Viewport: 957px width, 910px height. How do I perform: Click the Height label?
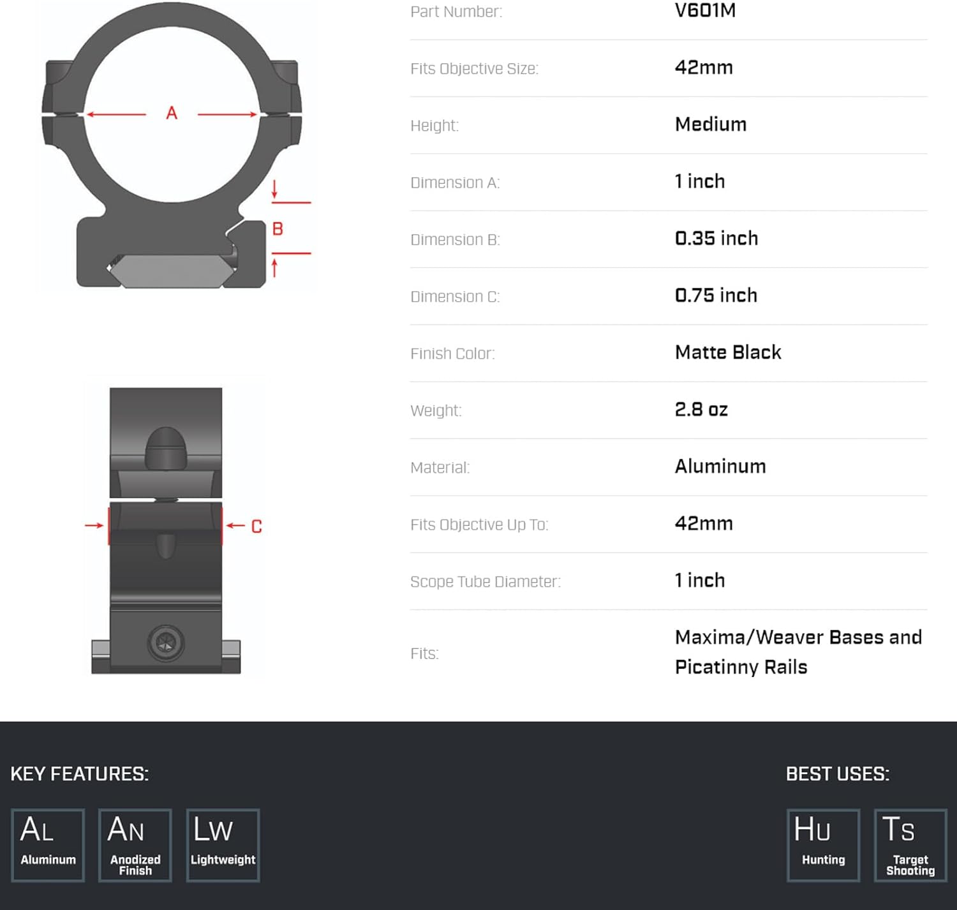point(434,126)
